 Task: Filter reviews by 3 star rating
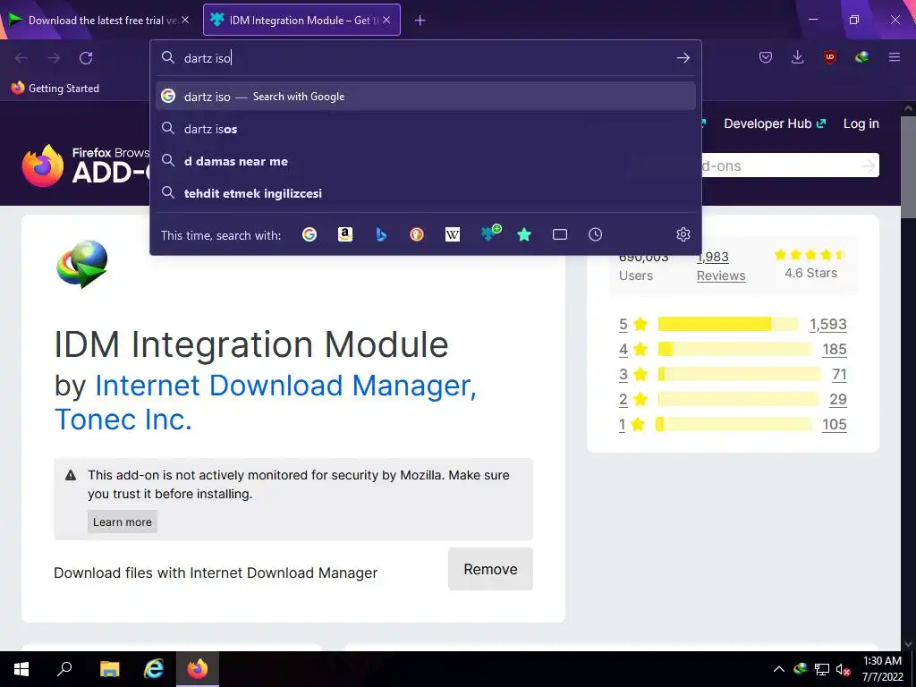pos(633,375)
